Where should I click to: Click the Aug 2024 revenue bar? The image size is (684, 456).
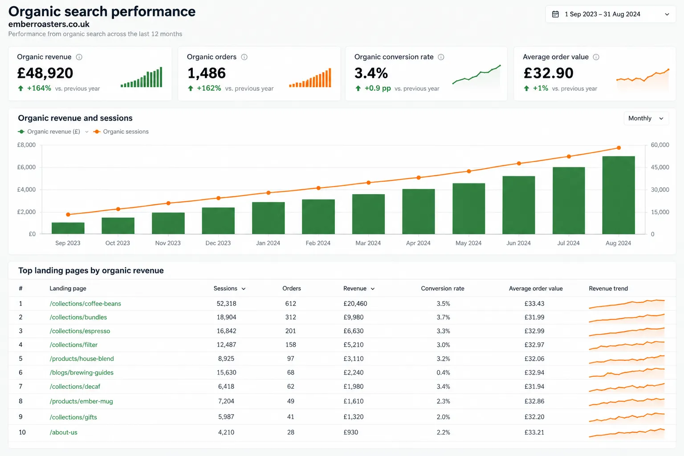click(619, 195)
